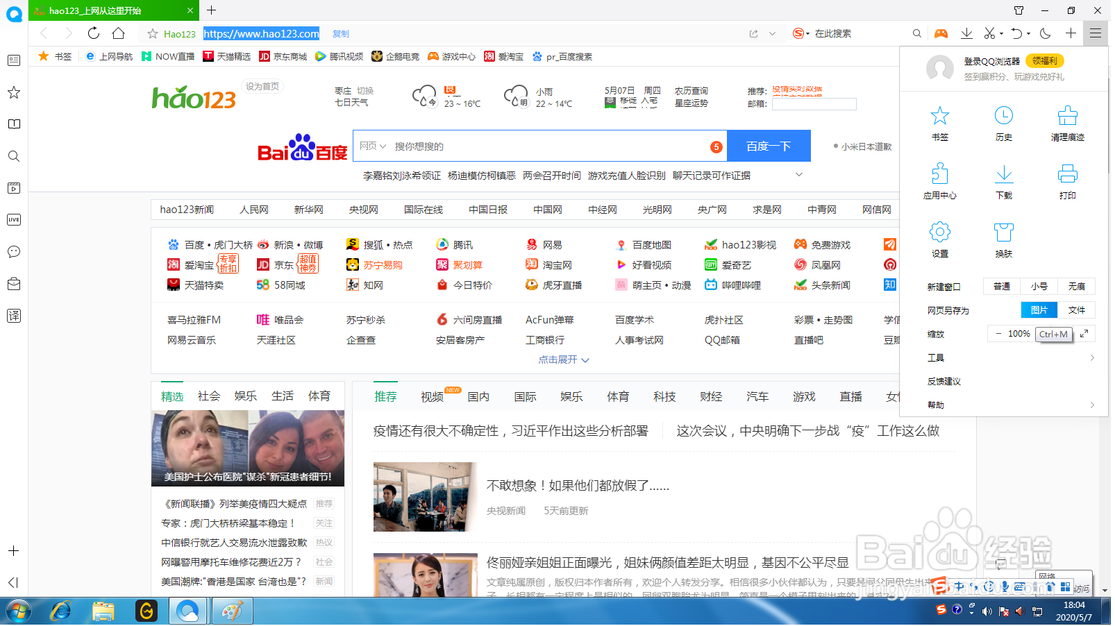Open sidebar LIVE icon

tap(14, 220)
